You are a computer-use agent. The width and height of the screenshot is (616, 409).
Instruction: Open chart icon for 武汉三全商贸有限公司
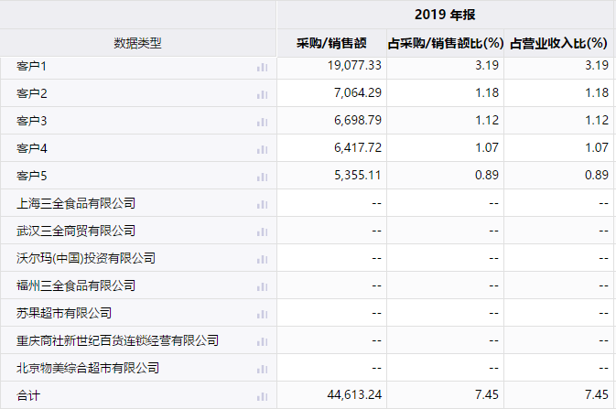tap(263, 231)
